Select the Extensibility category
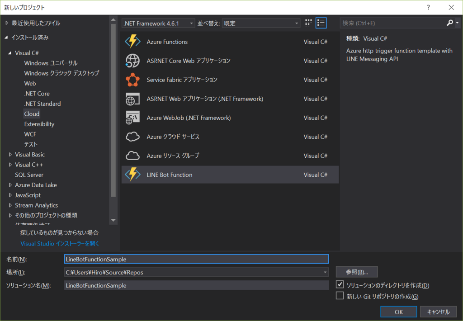Screen dimensions: 463x321 pyautogui.click(x=39, y=124)
